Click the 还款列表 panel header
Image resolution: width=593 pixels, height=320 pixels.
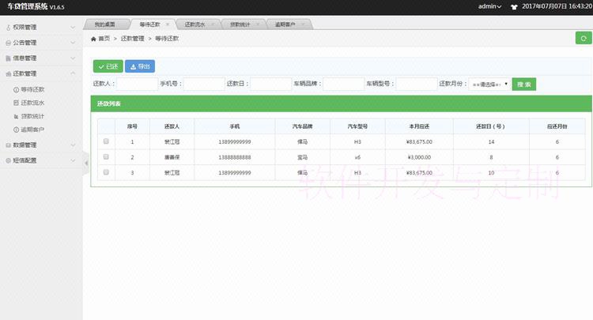pos(341,104)
